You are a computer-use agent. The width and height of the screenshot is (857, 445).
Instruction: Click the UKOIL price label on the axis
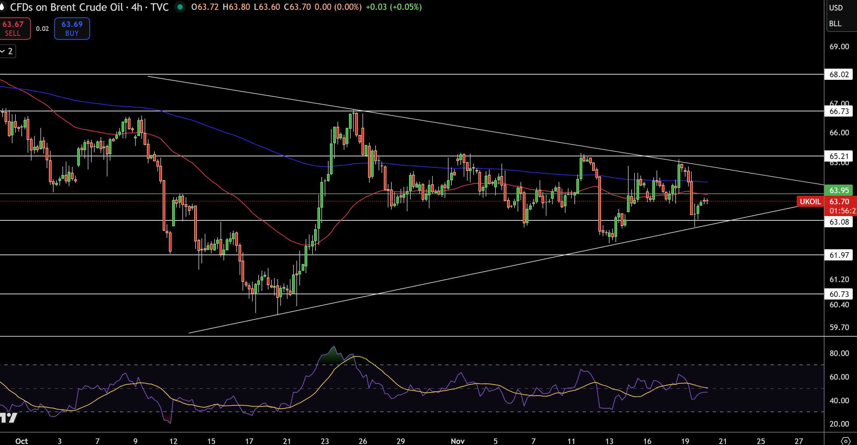pyautogui.click(x=810, y=202)
